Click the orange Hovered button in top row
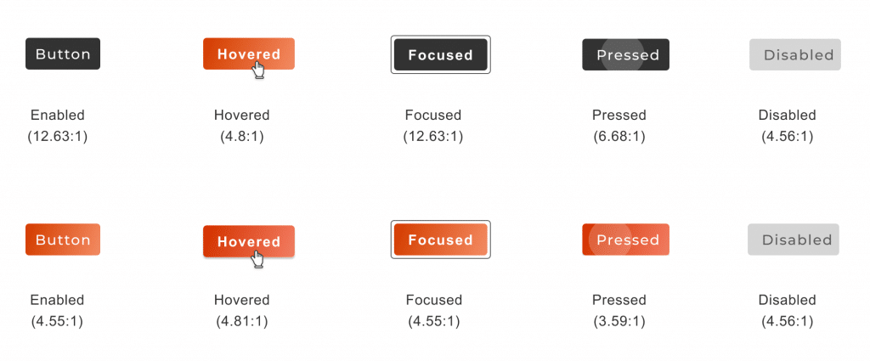Screen dimensions: 870x361 click(x=249, y=54)
